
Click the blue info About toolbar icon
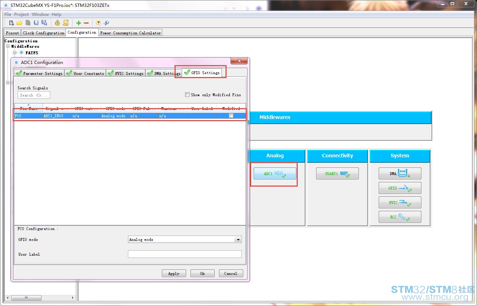(106, 23)
